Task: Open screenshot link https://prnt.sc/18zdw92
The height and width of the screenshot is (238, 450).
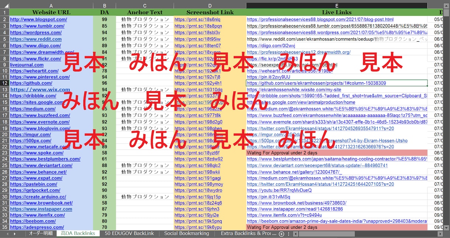Action: (x=198, y=159)
